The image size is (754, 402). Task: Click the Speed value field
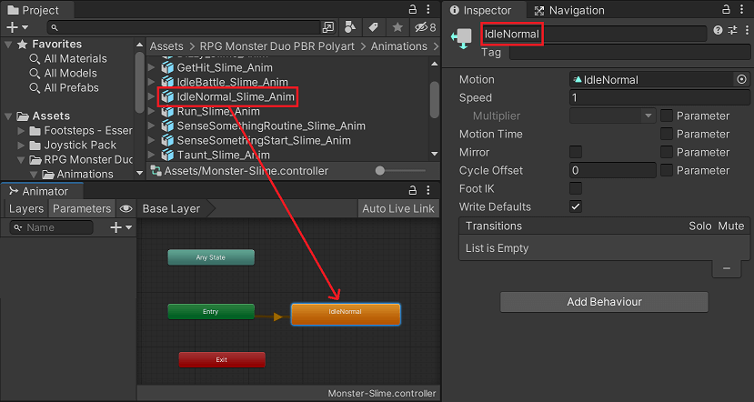click(659, 97)
